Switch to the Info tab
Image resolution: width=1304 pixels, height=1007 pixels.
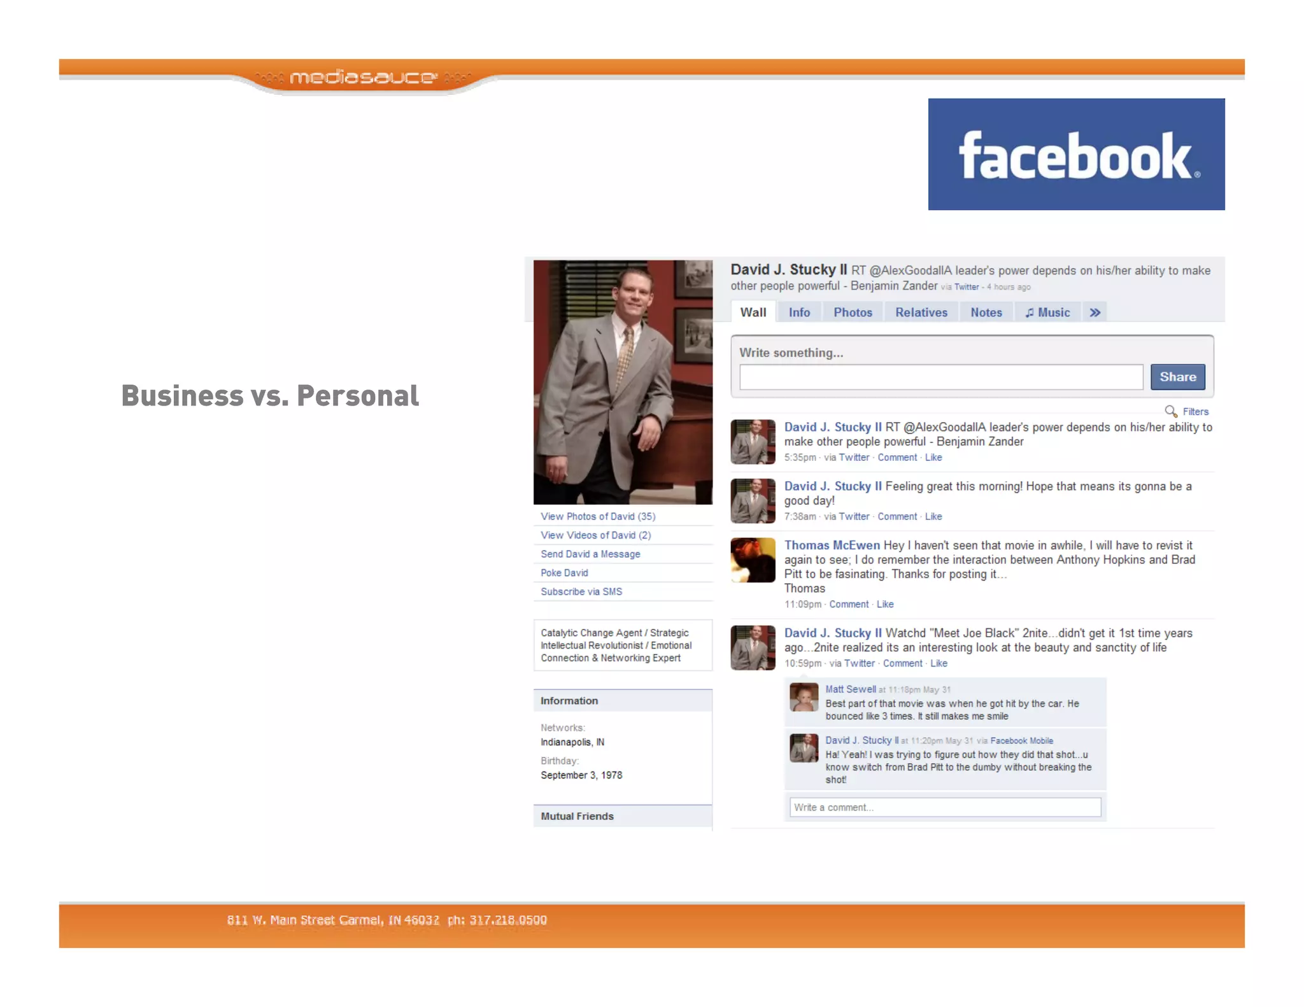pyautogui.click(x=799, y=312)
